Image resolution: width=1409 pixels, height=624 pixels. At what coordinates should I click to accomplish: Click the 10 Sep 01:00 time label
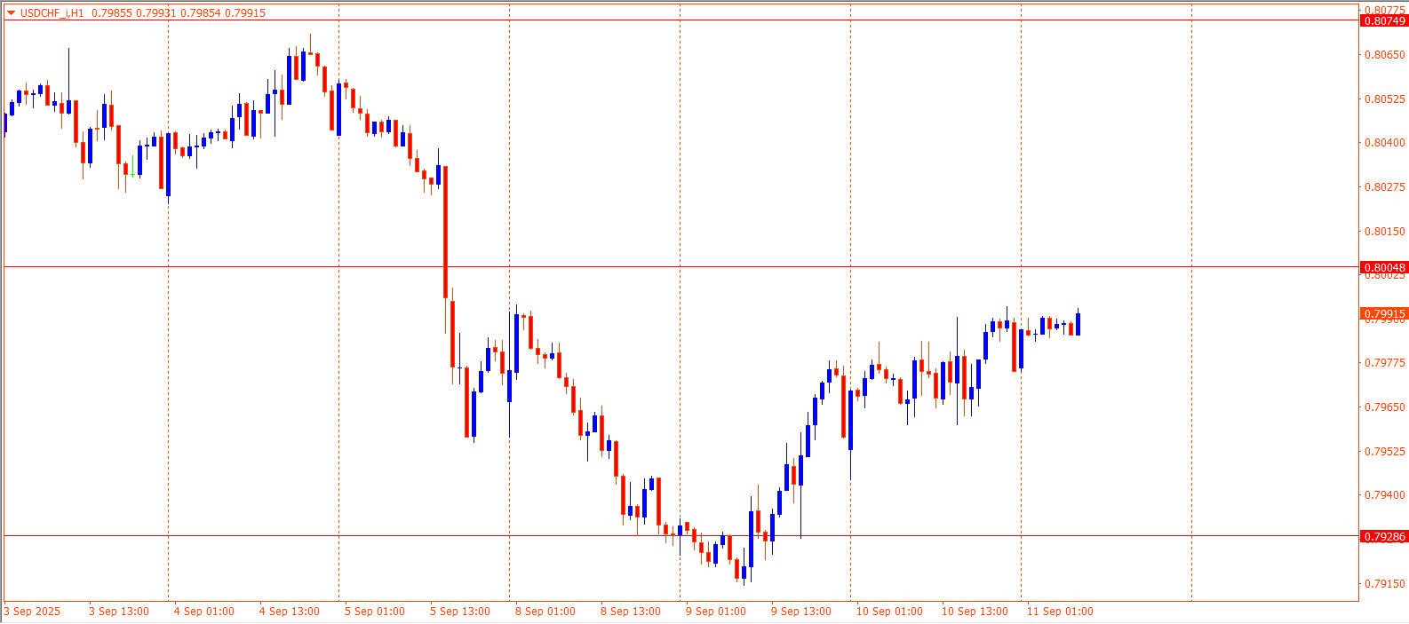coord(888,612)
